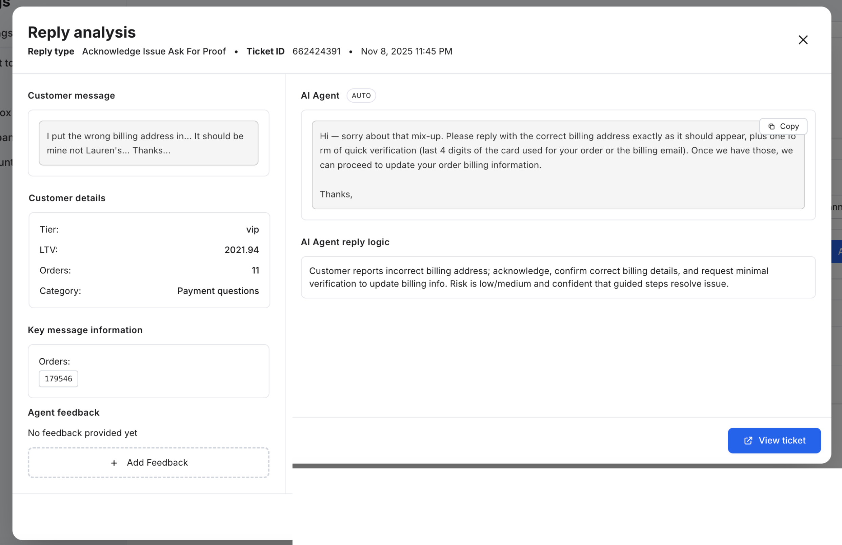
Task: Click the Customer details heading
Action: 67,198
